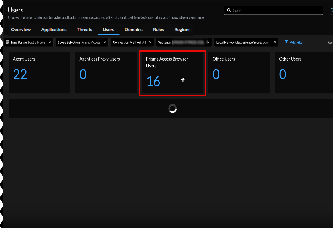Switch to the Regions tab
This screenshot has height=228, width=333.
point(182,30)
